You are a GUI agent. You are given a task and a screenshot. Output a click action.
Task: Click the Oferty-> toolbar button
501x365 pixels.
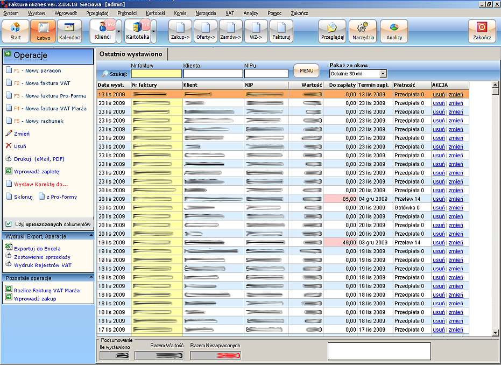pos(206,31)
